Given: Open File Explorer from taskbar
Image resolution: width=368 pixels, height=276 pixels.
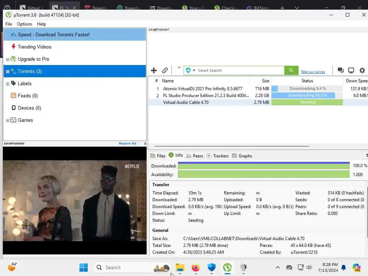Looking at the screenshot, I should pos(180,267).
